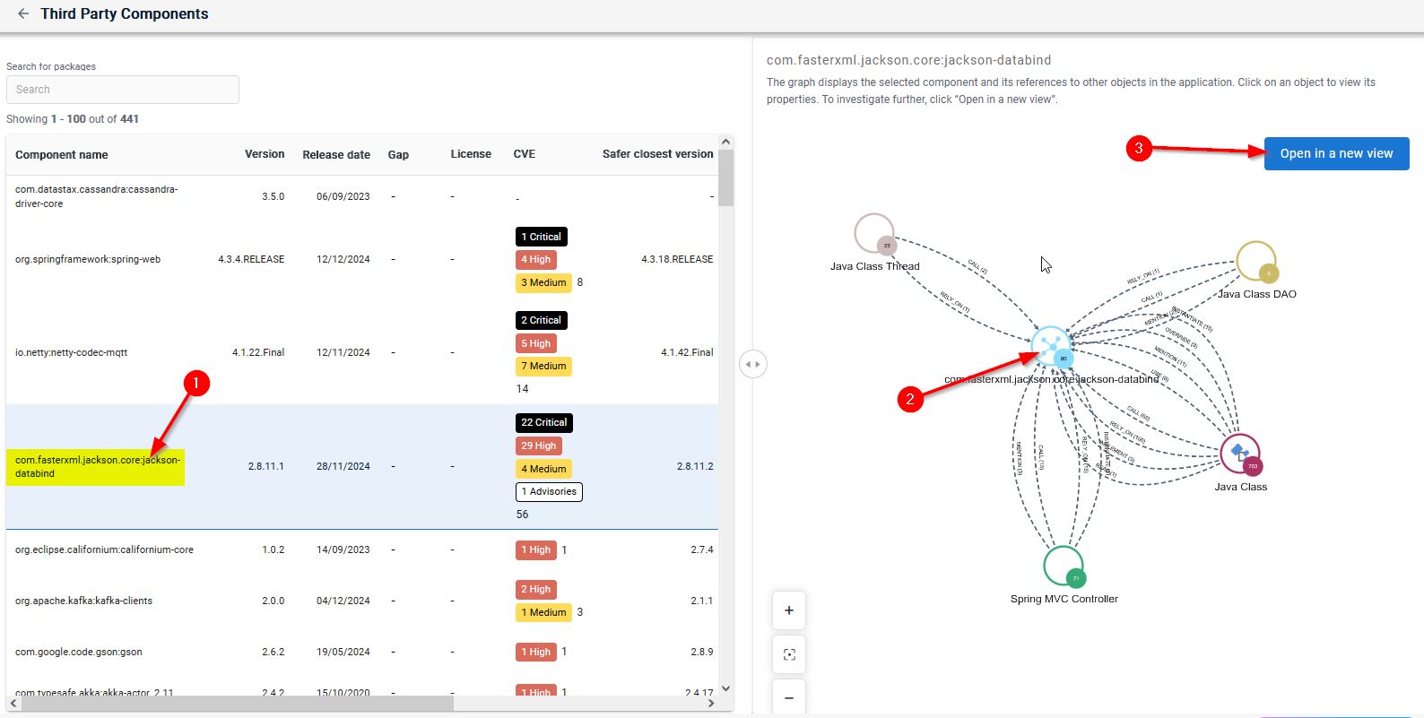
Task: Fit graph to screen using center icon
Action: coord(789,654)
